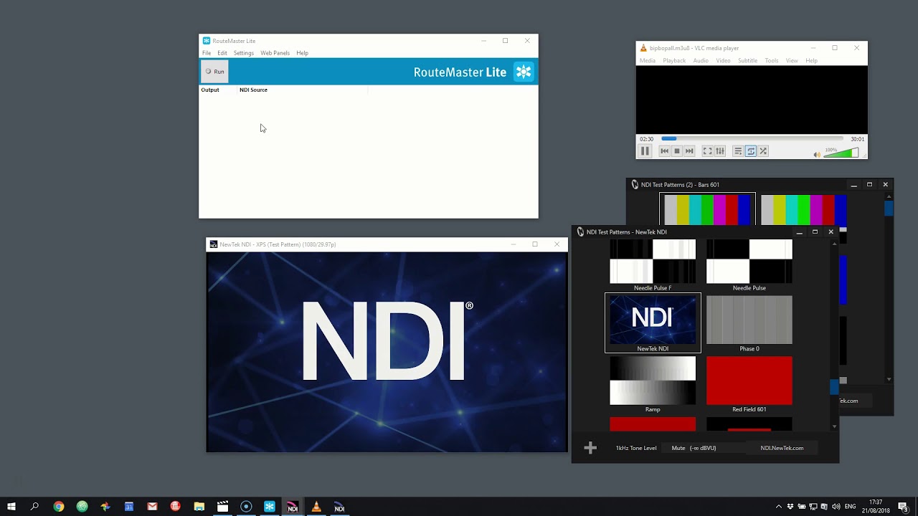Open the Web Panels menu in RouteMaster
This screenshot has height=516, width=918.
tap(275, 53)
